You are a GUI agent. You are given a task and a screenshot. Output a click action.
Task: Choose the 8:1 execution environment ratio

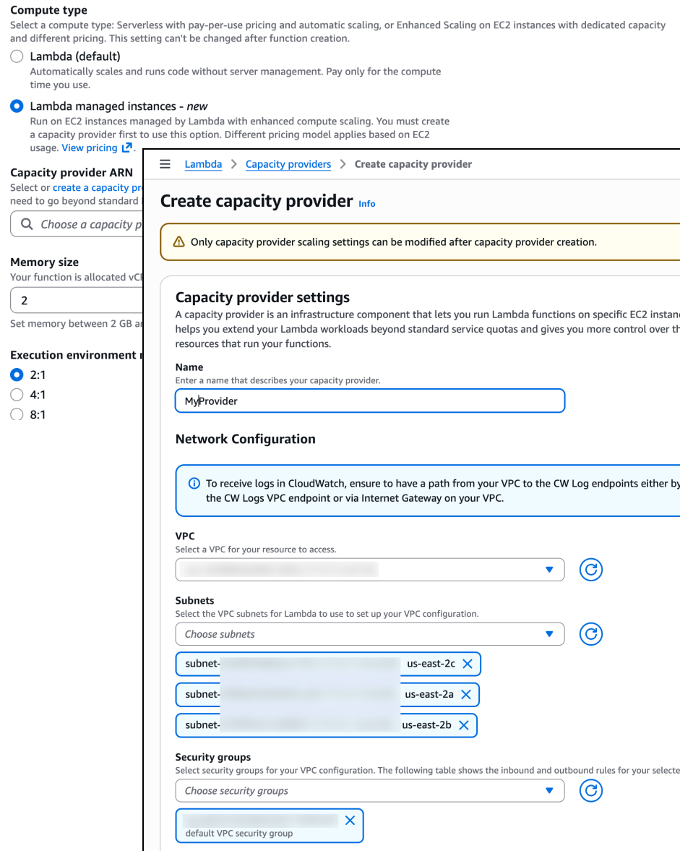[x=17, y=415]
